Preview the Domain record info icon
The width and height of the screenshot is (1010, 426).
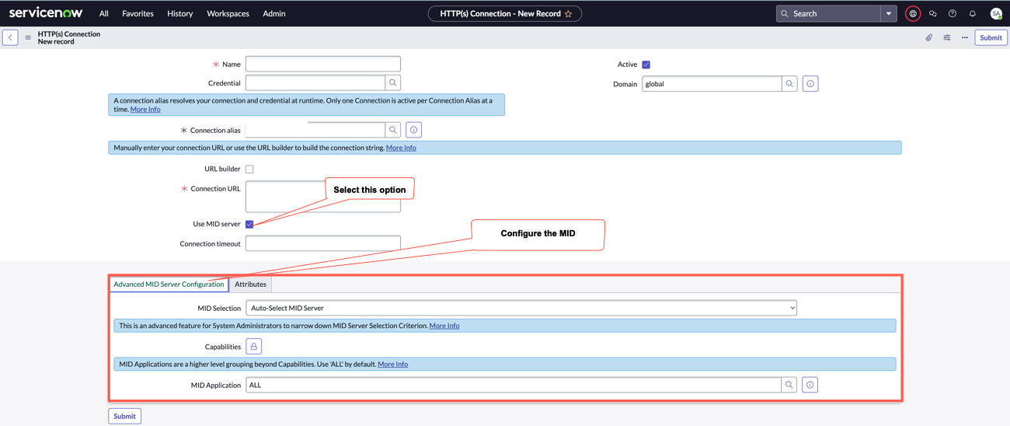810,83
